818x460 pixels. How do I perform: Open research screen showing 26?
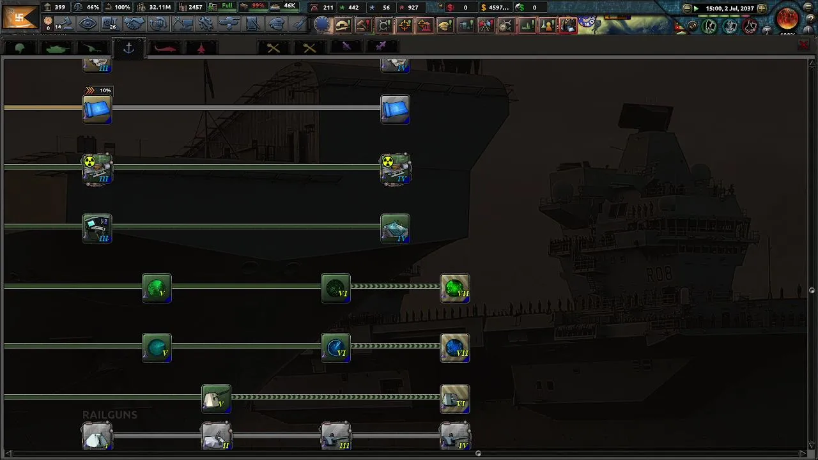[111, 24]
